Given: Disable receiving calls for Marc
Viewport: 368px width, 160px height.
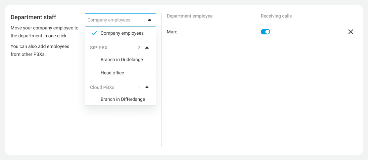Looking at the screenshot, I should click(265, 32).
